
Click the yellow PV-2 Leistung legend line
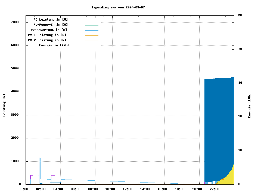pyautogui.click(x=92, y=41)
